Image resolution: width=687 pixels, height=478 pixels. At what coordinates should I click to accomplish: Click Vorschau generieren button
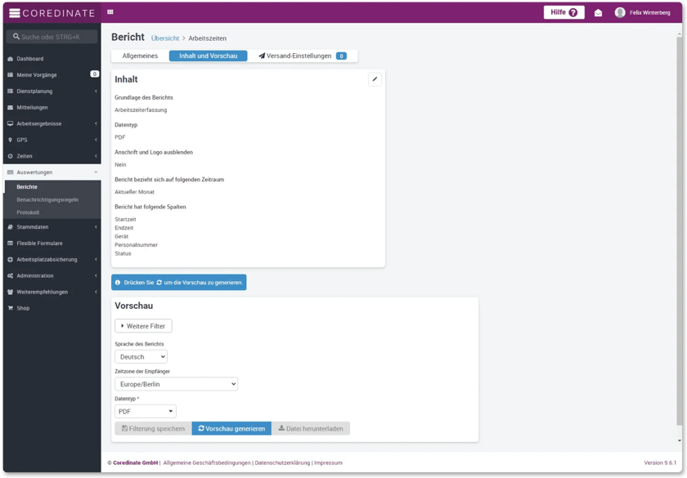231,427
